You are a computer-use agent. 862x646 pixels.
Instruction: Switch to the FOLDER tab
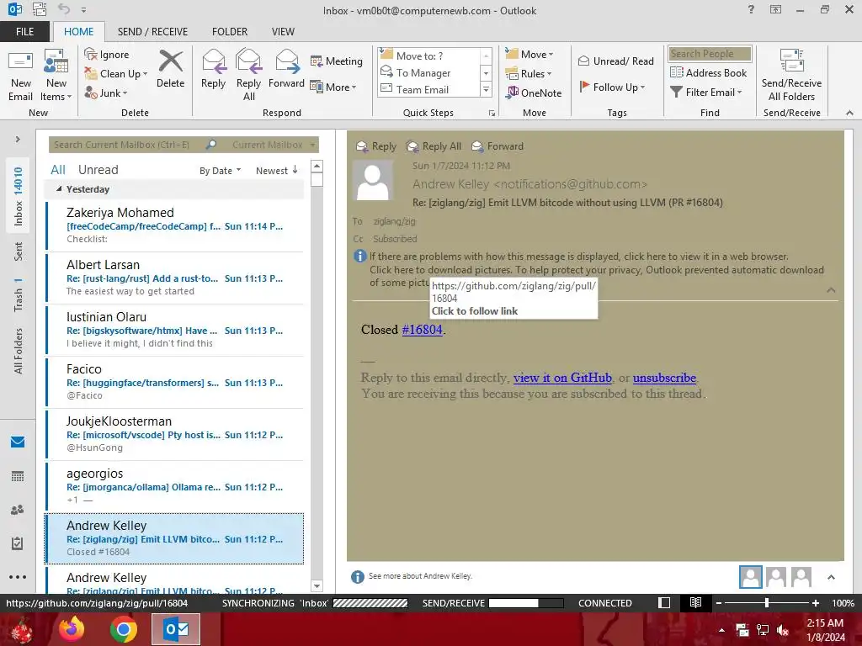[x=230, y=32]
